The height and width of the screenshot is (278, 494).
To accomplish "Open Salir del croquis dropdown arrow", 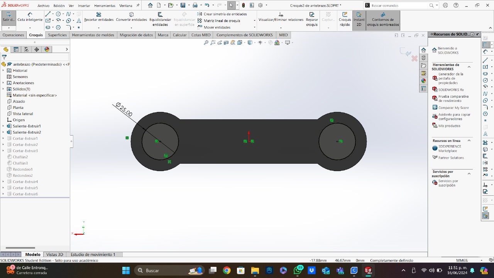I will coord(8,28).
